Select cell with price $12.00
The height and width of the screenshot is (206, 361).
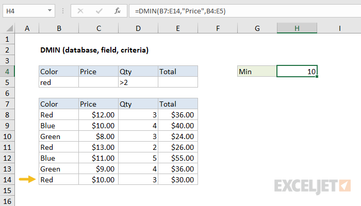99,115
